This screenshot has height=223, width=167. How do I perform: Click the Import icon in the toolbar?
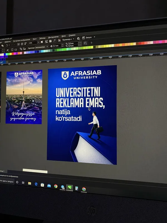pyautogui.click(x=18, y=44)
